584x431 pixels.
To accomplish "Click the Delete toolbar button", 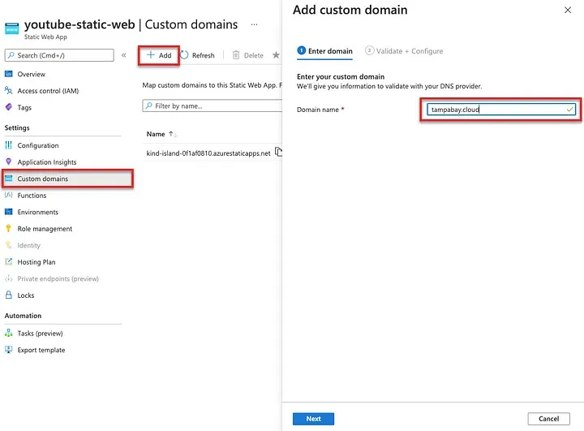I will (x=248, y=55).
